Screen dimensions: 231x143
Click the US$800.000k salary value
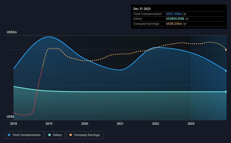point(175,19)
